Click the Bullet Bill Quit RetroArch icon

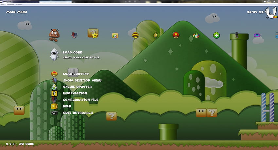pos(54,113)
